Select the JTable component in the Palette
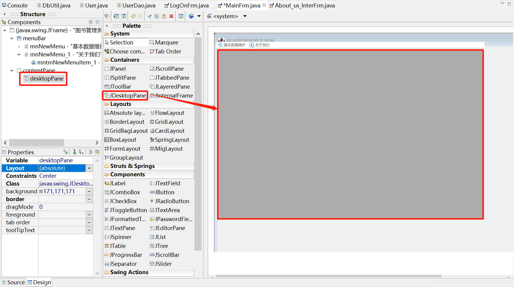This screenshot has height=287, width=514. coord(117,246)
